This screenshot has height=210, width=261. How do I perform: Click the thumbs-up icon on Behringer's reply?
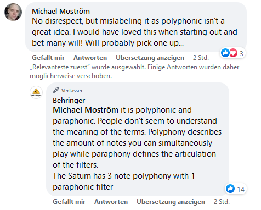(x=230, y=189)
